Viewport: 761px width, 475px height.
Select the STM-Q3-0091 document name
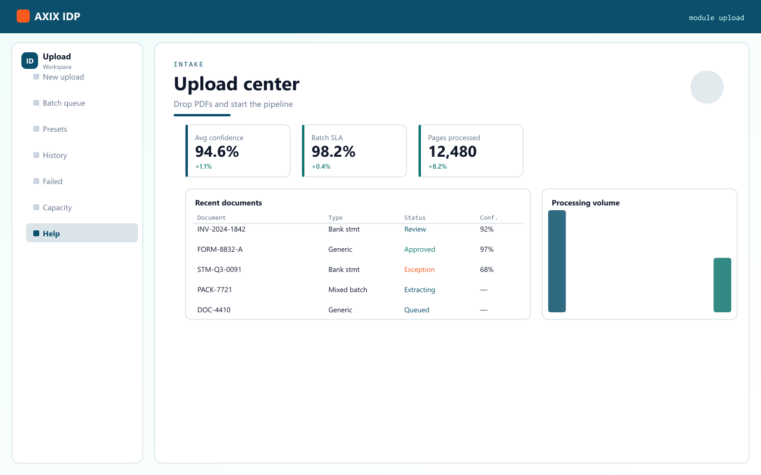tap(221, 270)
